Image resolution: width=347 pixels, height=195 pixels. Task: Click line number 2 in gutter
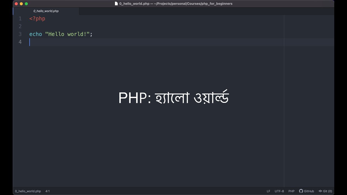coord(20,26)
